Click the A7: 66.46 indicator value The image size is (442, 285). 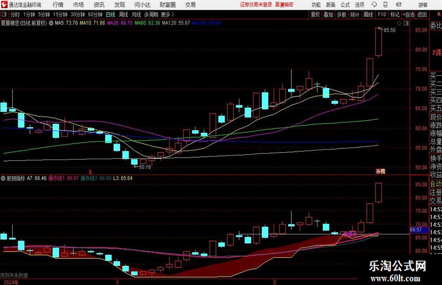(x=36, y=178)
